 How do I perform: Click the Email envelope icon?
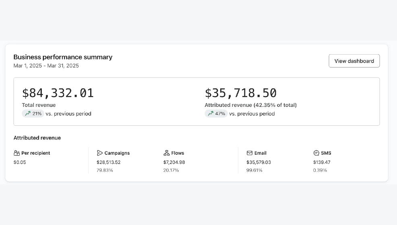pyautogui.click(x=250, y=153)
